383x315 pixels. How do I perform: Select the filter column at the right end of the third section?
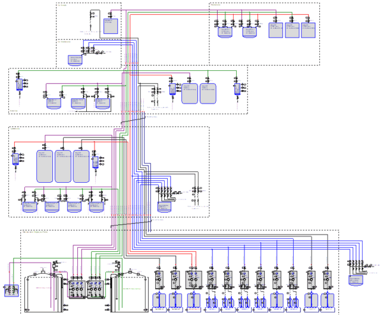[x=237, y=89]
